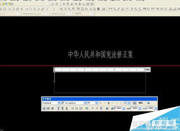Click the oblique angle 0.0000 field

coord(118,108)
